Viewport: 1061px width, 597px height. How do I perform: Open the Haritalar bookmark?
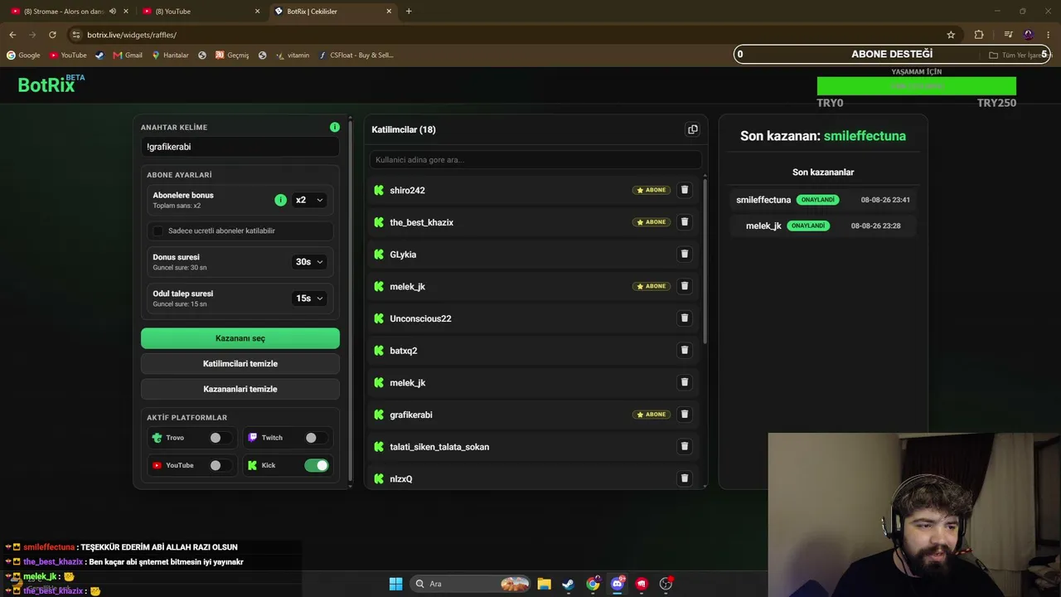pyautogui.click(x=170, y=56)
